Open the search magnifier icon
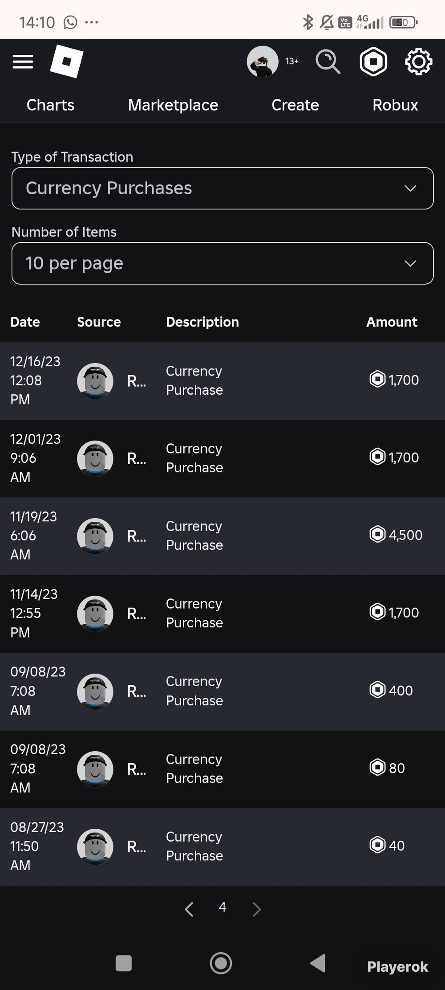 (x=328, y=61)
